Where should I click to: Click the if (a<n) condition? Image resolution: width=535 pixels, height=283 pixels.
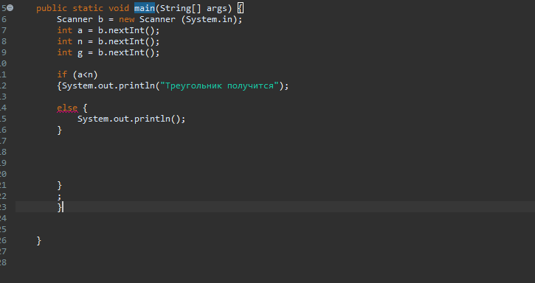[77, 74]
